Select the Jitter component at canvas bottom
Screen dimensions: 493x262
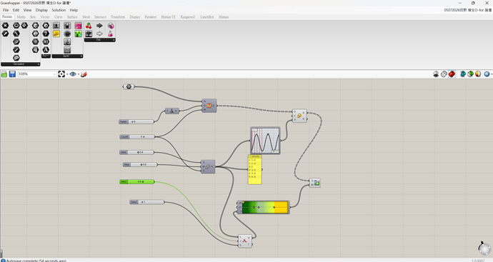click(x=245, y=241)
